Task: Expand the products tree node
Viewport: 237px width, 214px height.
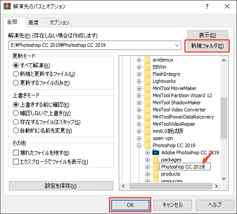Action: pyautogui.click(x=147, y=174)
